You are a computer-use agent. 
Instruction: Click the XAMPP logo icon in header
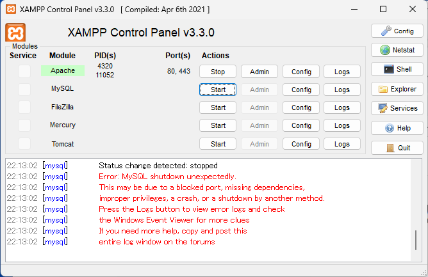click(15, 33)
